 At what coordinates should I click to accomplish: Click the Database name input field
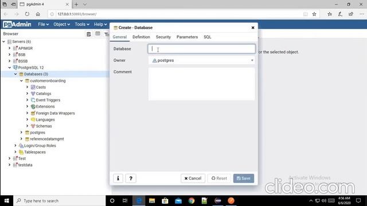[201, 49]
